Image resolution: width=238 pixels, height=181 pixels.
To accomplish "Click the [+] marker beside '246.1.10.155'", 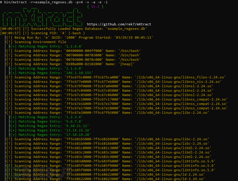I will (x=13, y=73).
